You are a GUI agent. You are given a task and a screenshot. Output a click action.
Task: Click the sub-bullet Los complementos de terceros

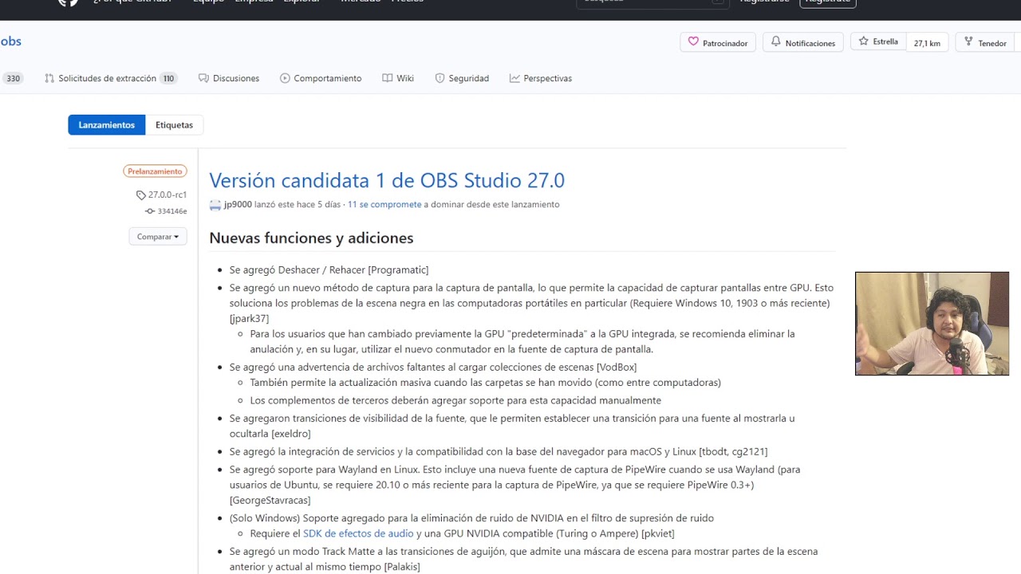pos(455,400)
